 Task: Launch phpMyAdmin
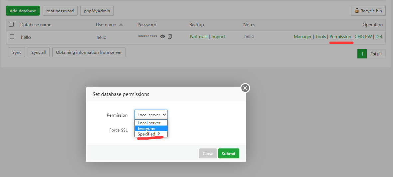97,11
